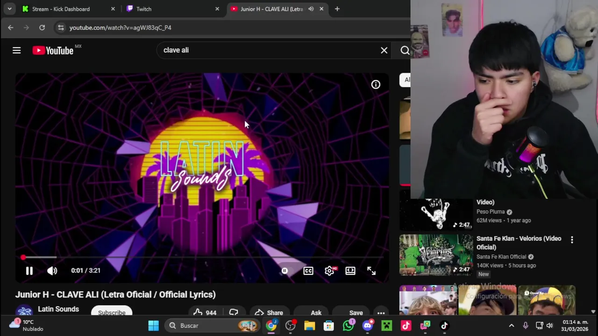598x336 pixels.
Task: Mute the video using the speaker icon
Action: (x=52, y=271)
